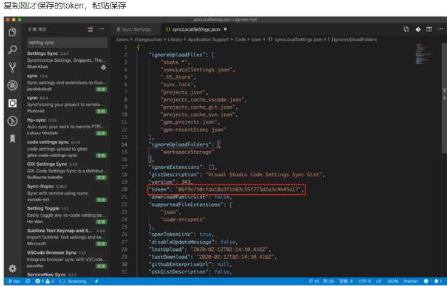The height and width of the screenshot is (286, 447).
Task: Open the Search view icon
Action: [12, 50]
